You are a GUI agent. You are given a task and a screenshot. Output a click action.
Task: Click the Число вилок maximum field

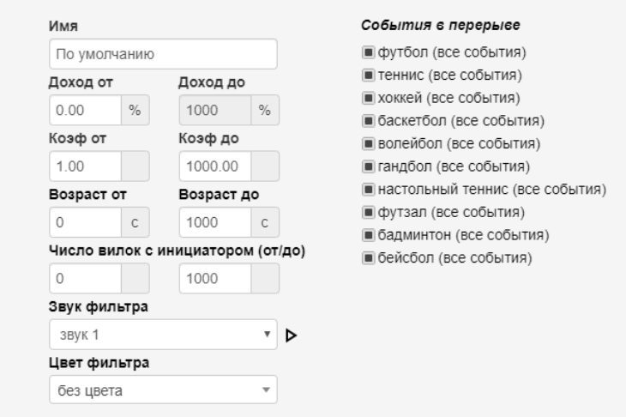[x=215, y=278]
